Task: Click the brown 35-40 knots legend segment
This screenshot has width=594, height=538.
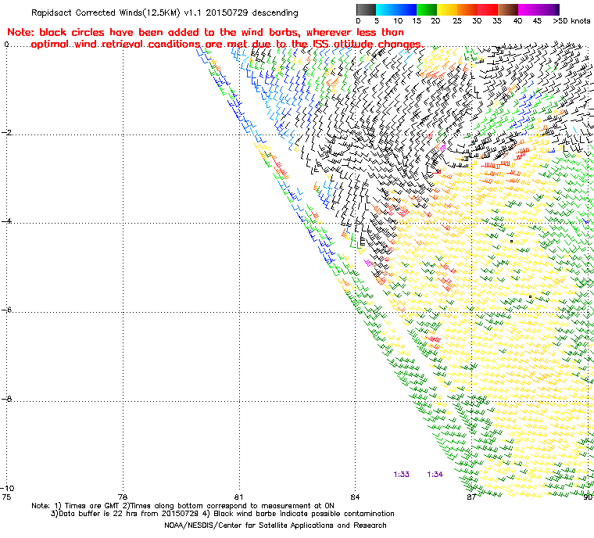Action: [508, 9]
